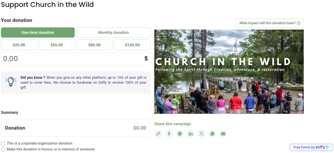Pick the $145.00 preset amount

(132, 45)
